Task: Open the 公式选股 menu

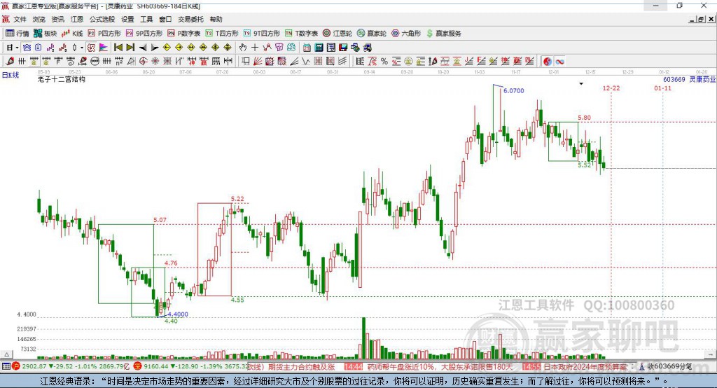Action: 102,19
